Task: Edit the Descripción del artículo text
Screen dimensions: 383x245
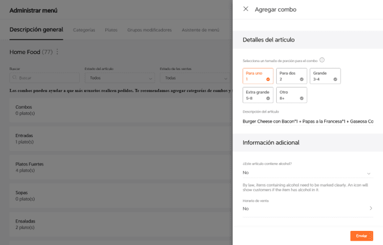Action: (308, 121)
